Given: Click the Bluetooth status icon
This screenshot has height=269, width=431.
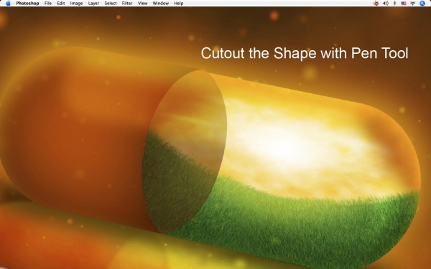Looking at the screenshot, I should pyautogui.click(x=394, y=4).
